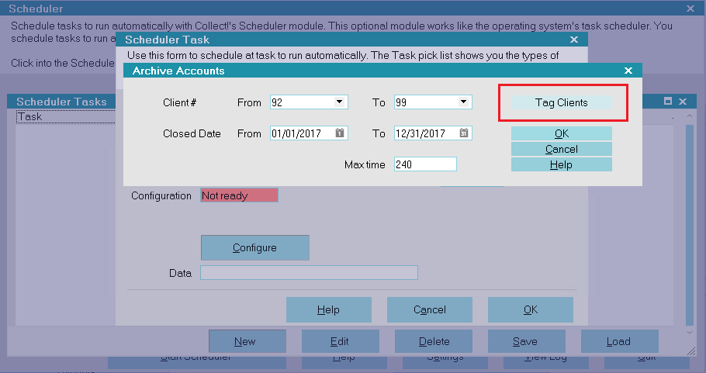Open calendar for Closed Date From
This screenshot has height=373, width=706.
point(340,133)
